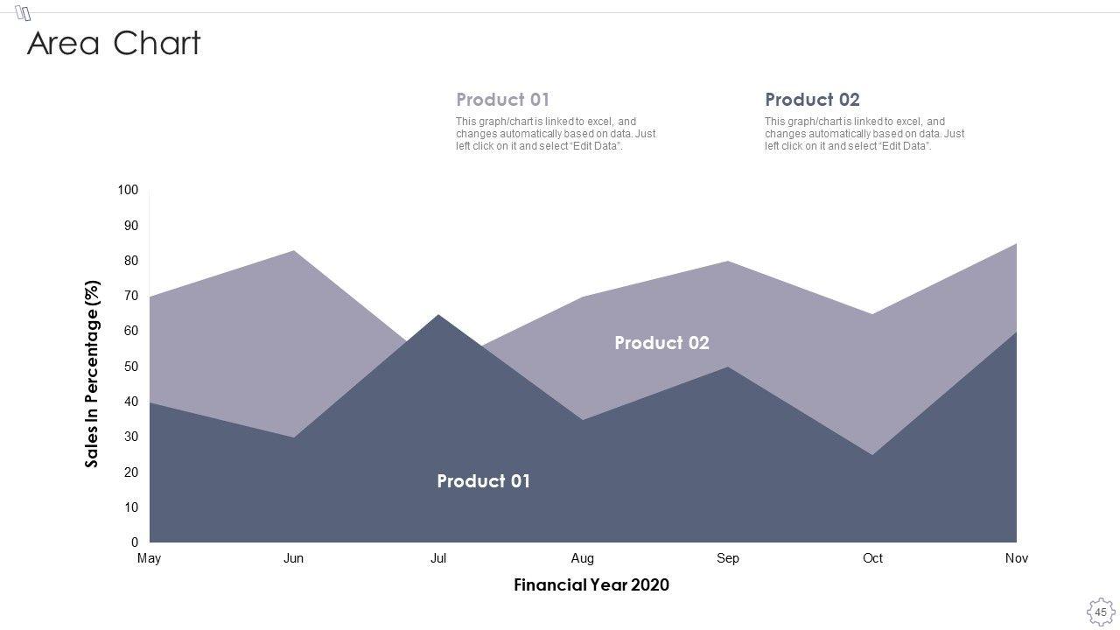The height and width of the screenshot is (630, 1120).
Task: Select the description text under the Product 02 heading
Action: click(x=864, y=134)
